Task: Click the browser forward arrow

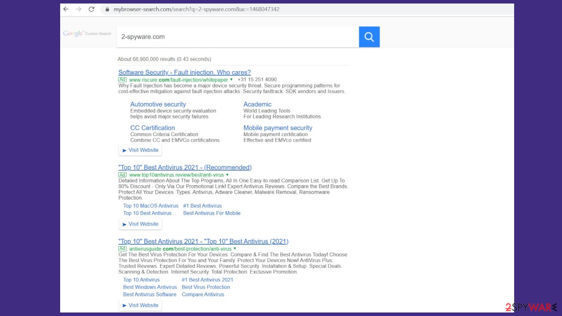Action: (79, 9)
